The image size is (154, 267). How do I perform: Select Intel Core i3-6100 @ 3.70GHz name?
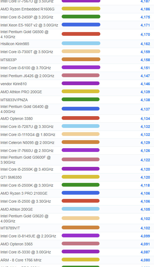(x=26, y=68)
